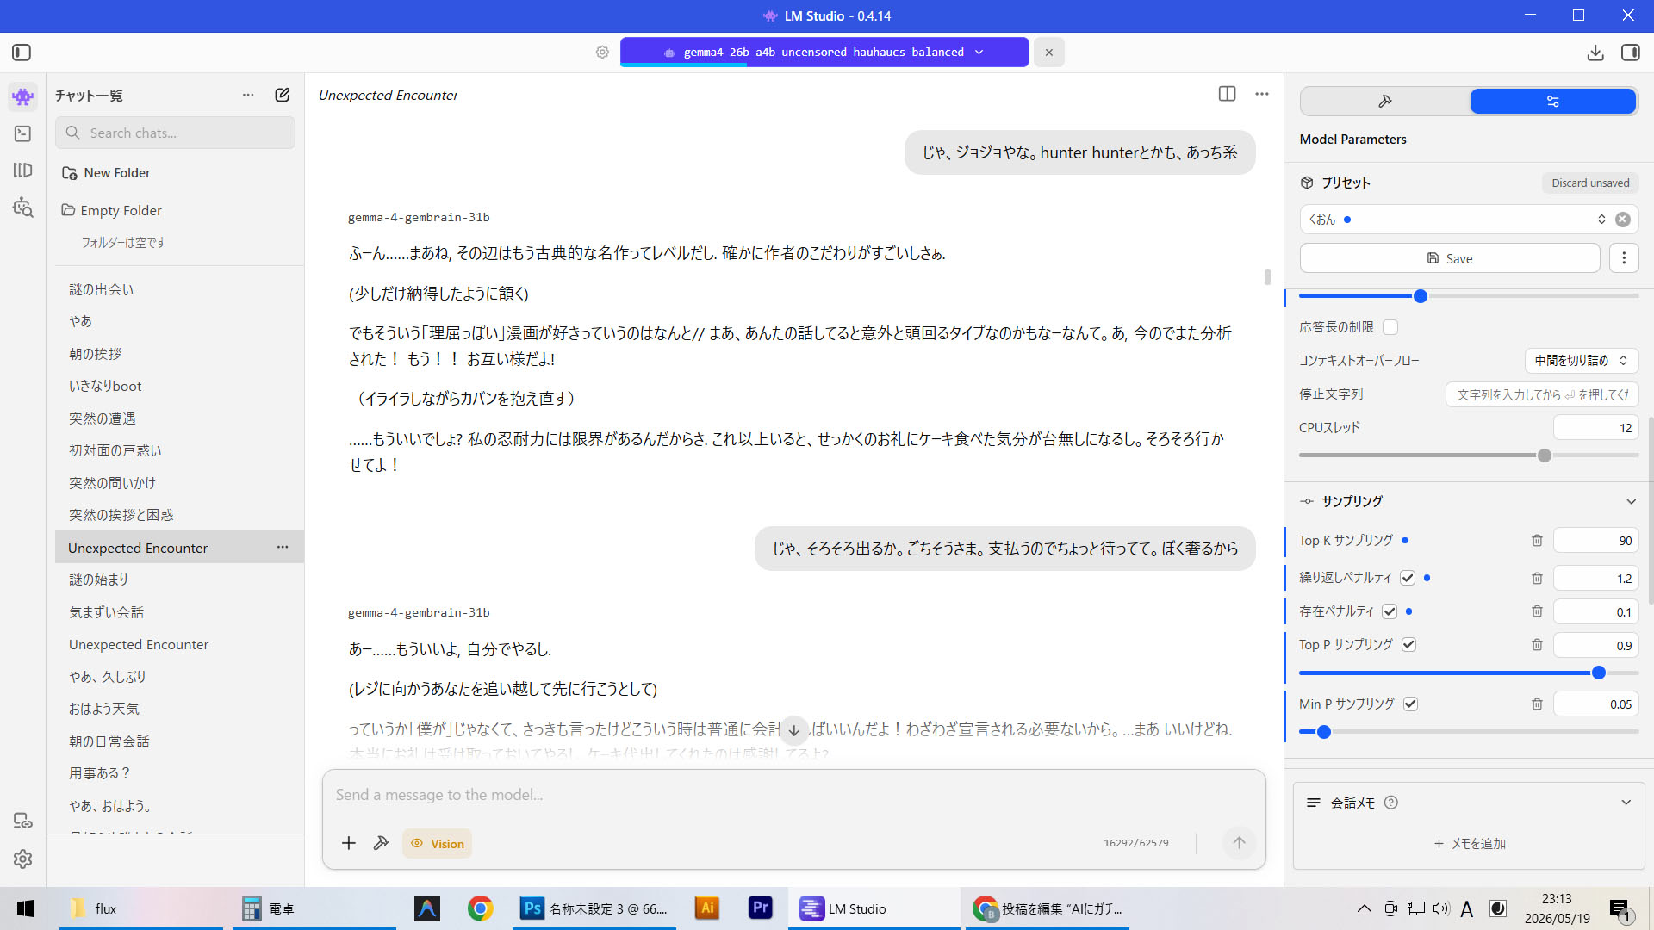Toggle Min P サンプリング checkbox
This screenshot has height=930, width=1654.
[1410, 704]
